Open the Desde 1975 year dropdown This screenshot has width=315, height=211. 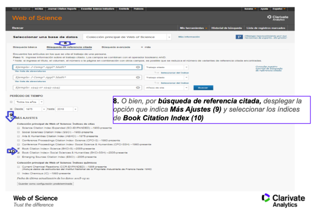click(35, 109)
